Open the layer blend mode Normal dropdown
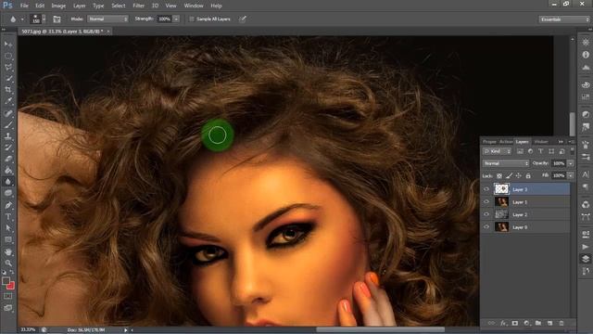Screen dimensions: 593x334 click(506, 163)
